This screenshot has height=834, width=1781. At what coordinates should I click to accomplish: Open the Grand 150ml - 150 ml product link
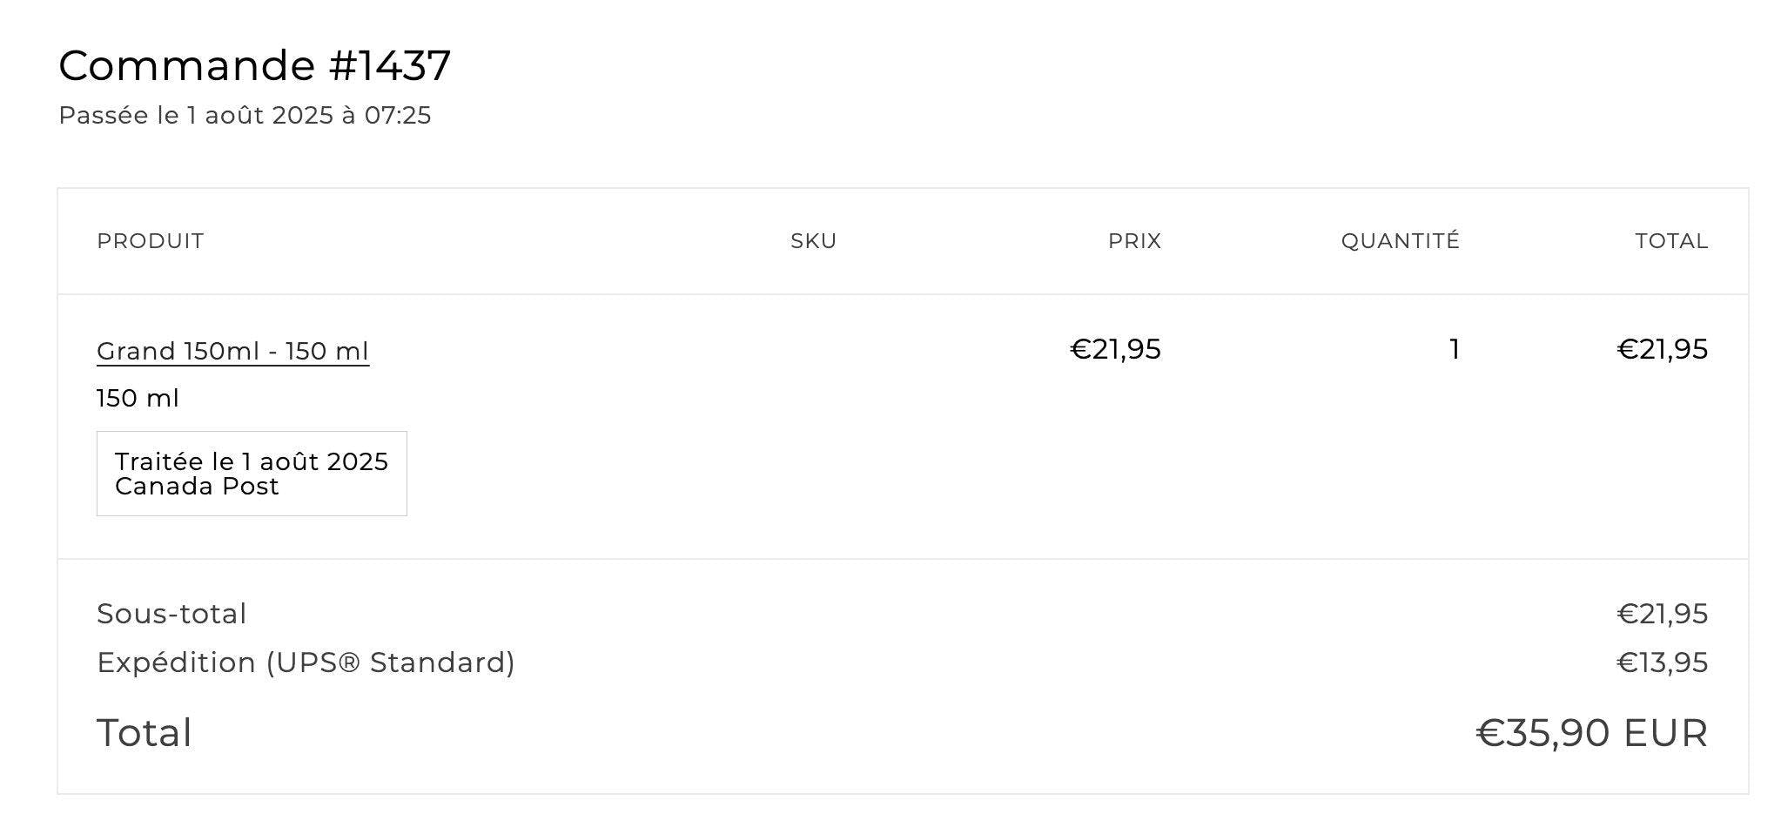232,351
